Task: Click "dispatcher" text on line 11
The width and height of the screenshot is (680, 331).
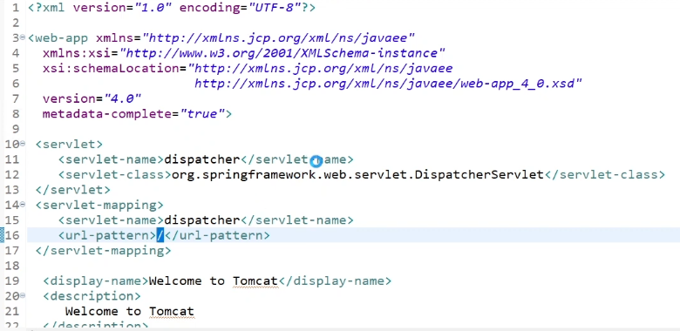Action: 202,159
